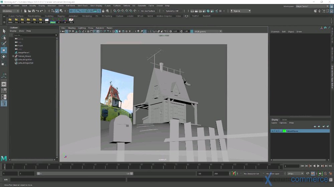Image resolution: width=334 pixels, height=187 pixels.
Task: Expand the Fabian_House node in Outliner
Action: click(13, 56)
